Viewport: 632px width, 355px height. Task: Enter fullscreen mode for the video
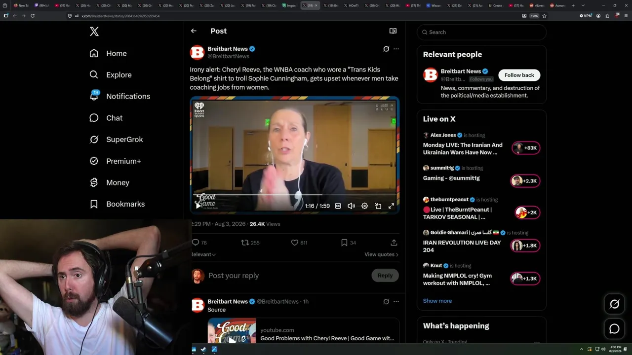click(x=391, y=206)
